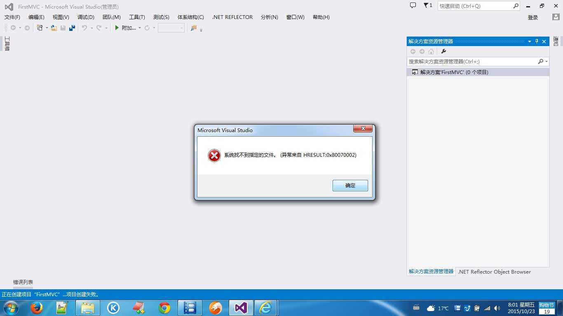Click Solution Explorer properties wrench icon
563x316 pixels.
[444, 51]
